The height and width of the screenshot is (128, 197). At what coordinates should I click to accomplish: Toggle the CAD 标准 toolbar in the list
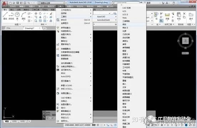click(x=132, y=8)
